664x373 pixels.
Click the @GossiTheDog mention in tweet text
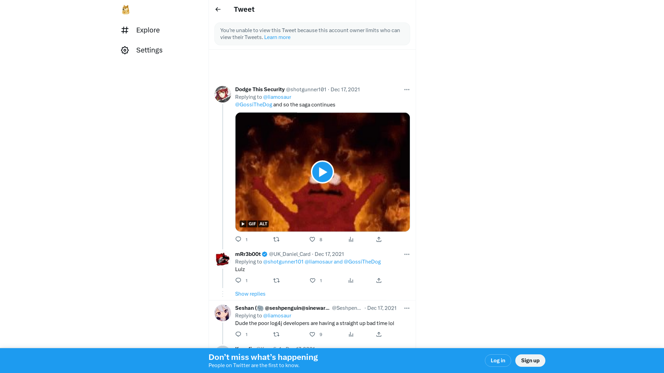(253, 105)
